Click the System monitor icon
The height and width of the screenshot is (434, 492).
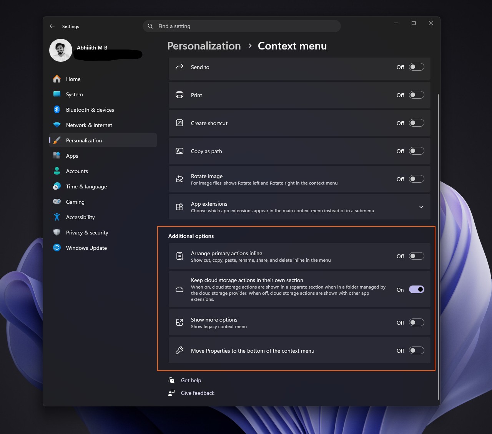pyautogui.click(x=57, y=94)
